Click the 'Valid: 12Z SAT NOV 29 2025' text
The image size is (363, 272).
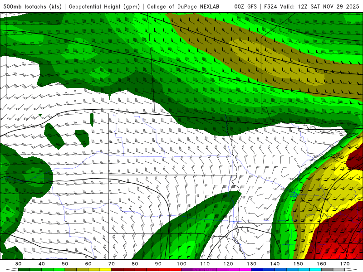point(319,6)
